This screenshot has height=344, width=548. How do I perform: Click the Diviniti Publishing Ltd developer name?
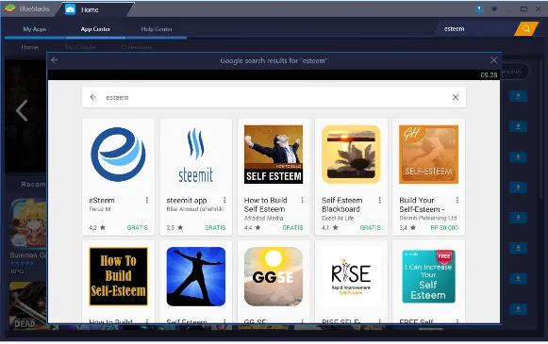[428, 218]
